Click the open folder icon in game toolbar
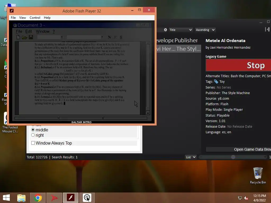The image size is (271, 203). point(24,37)
